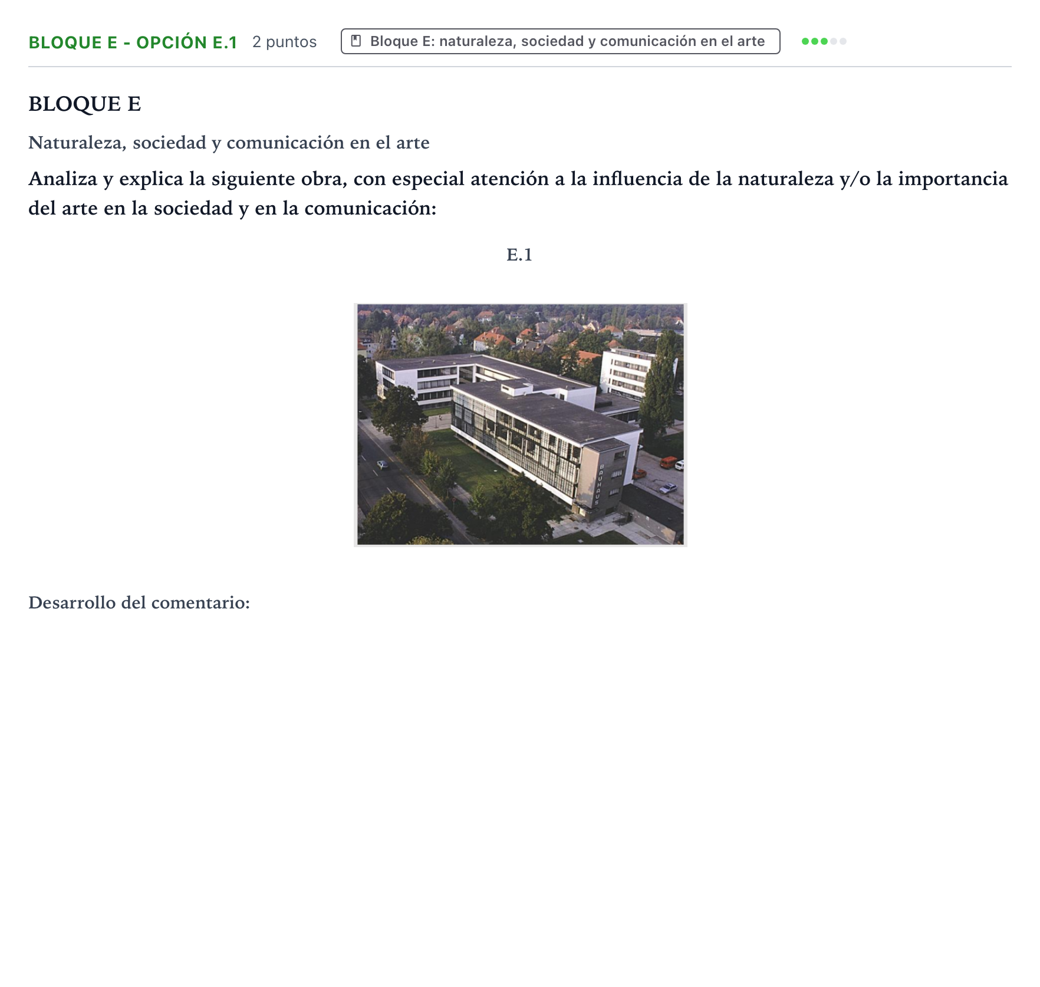The height and width of the screenshot is (987, 1040).
Task: Open the Bauhaus building photo
Action: pyautogui.click(x=520, y=425)
